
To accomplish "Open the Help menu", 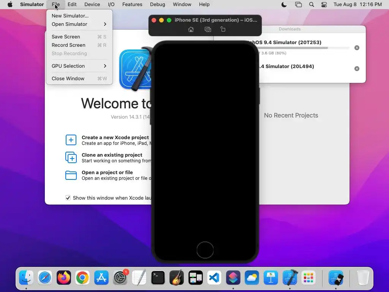I will [204, 5].
